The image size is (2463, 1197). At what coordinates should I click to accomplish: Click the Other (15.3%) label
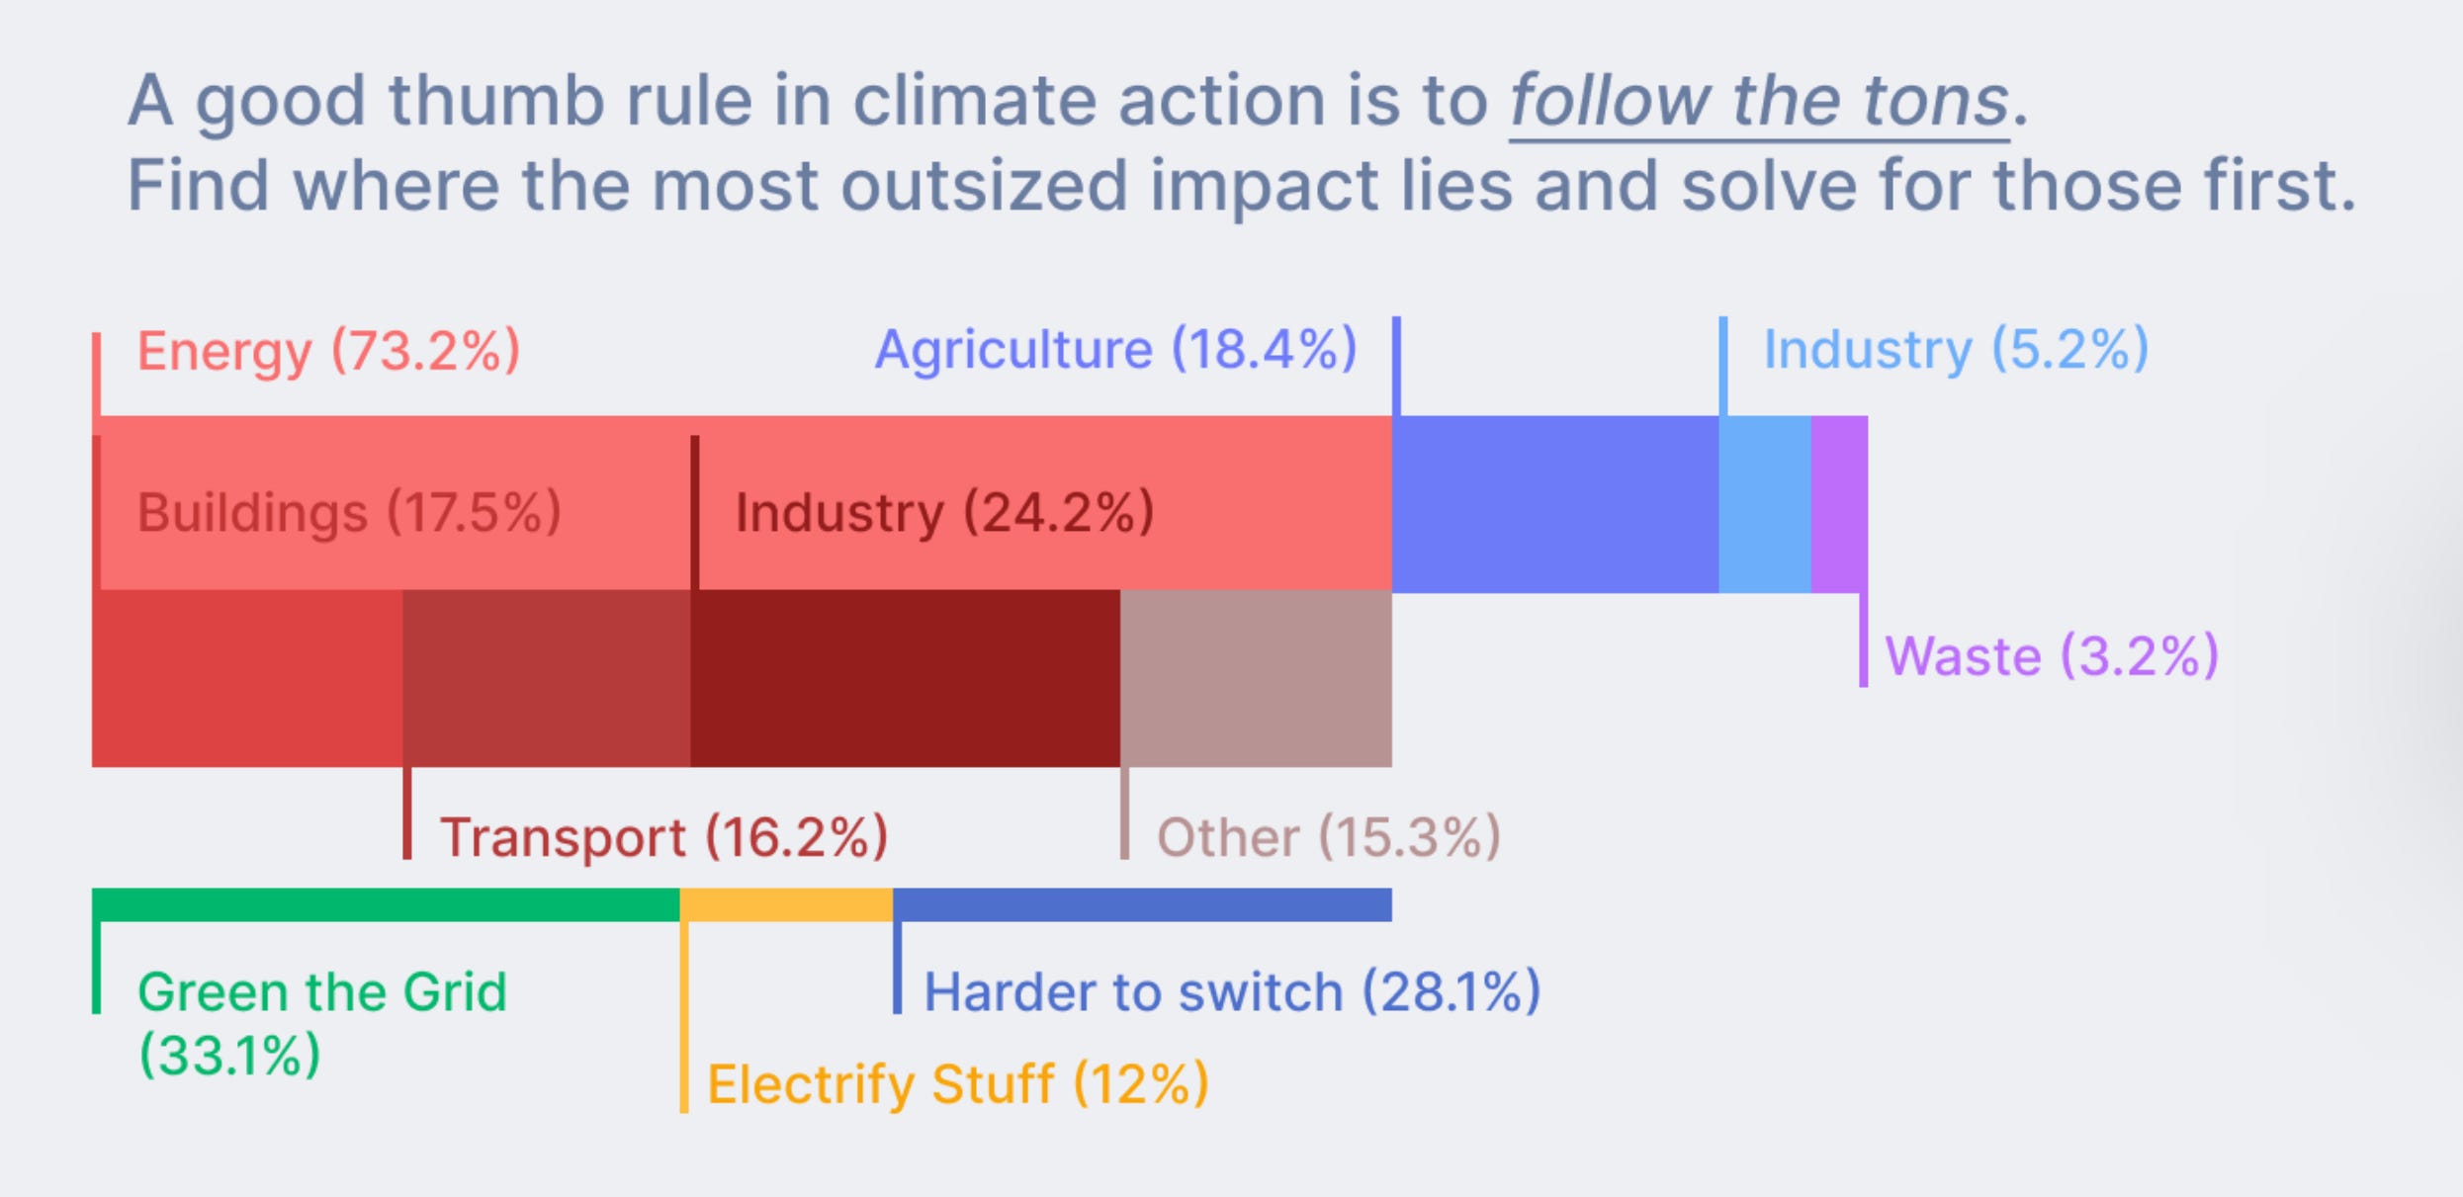point(1328,837)
